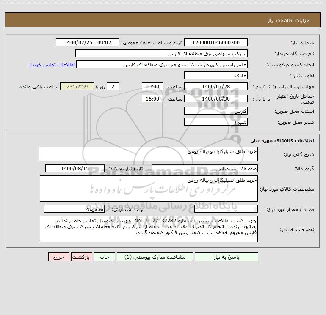326x315 pixels.
Task: Click the label ایجاد کننده درخواست
Action: [290, 65]
